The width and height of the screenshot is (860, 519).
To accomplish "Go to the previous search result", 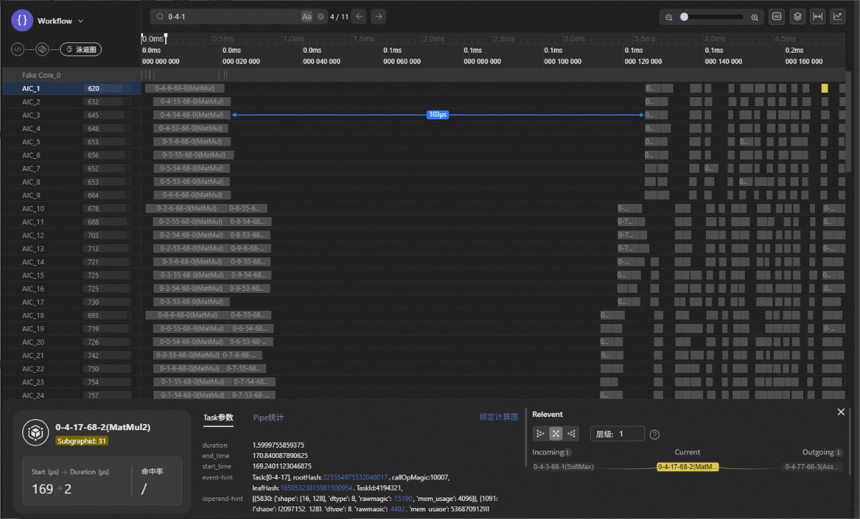I will point(359,17).
